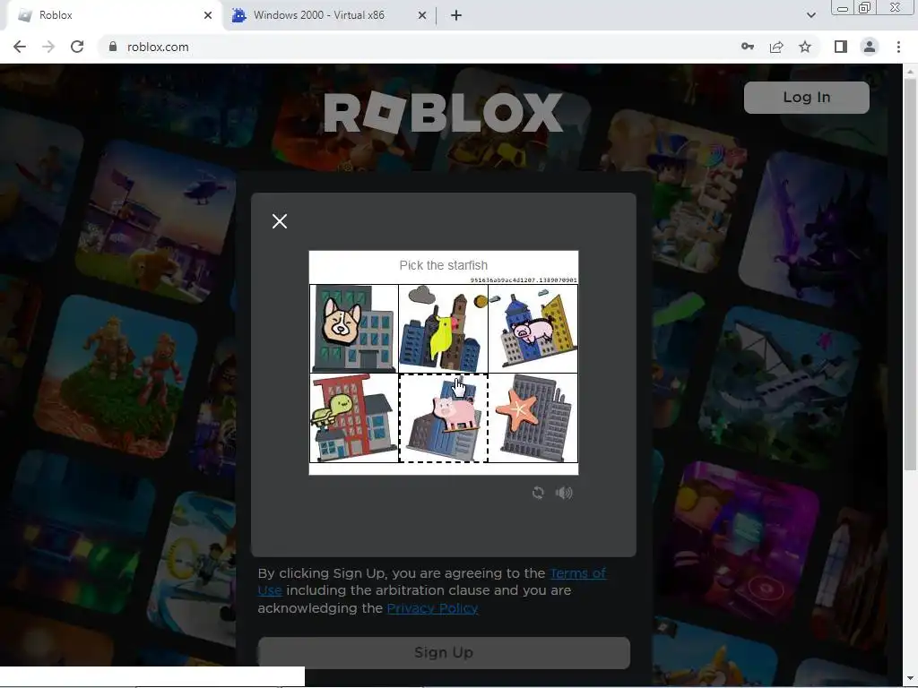Select the yellow bird image tile
The width and height of the screenshot is (918, 688).
(x=443, y=328)
